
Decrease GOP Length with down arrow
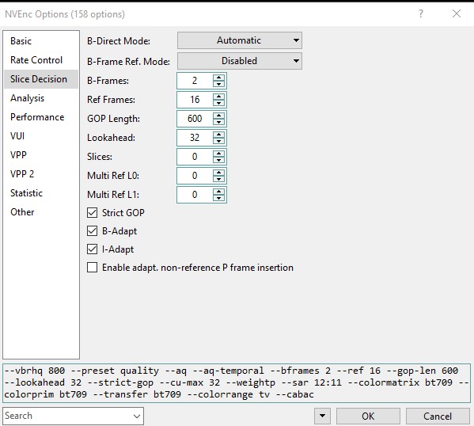218,122
